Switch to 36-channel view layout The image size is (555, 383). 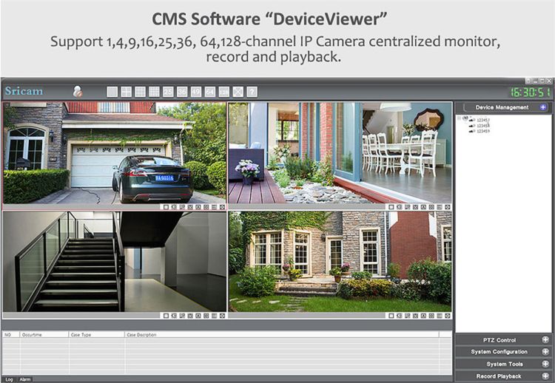[x=182, y=92]
